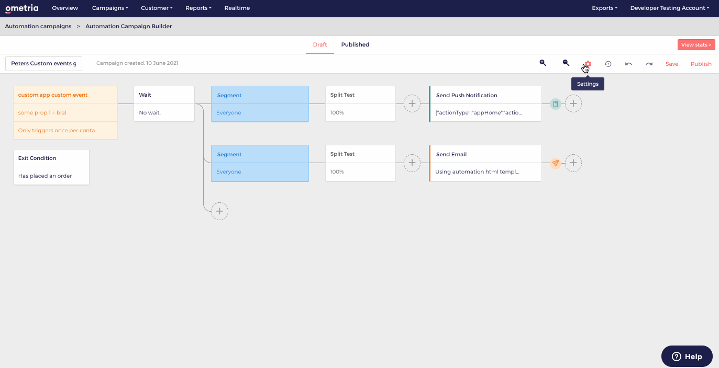Edit the campaign name field
This screenshot has width=719, height=368.
(43, 63)
